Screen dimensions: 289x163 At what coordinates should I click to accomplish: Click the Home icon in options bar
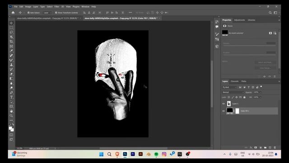click(x=13, y=13)
